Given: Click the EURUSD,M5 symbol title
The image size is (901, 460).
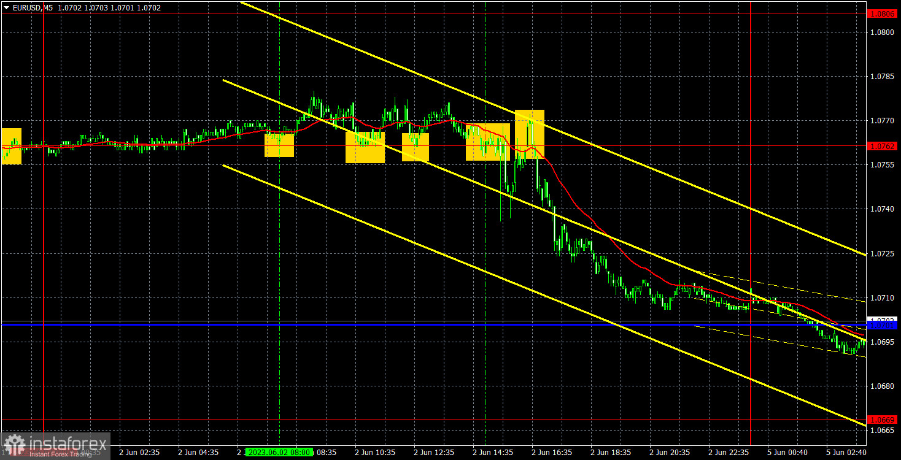Looking at the screenshot, I should pyautogui.click(x=32, y=8).
